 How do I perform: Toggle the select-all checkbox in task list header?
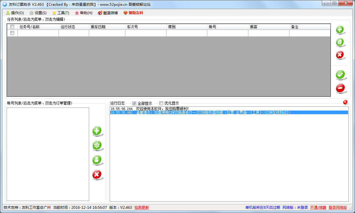[12, 27]
